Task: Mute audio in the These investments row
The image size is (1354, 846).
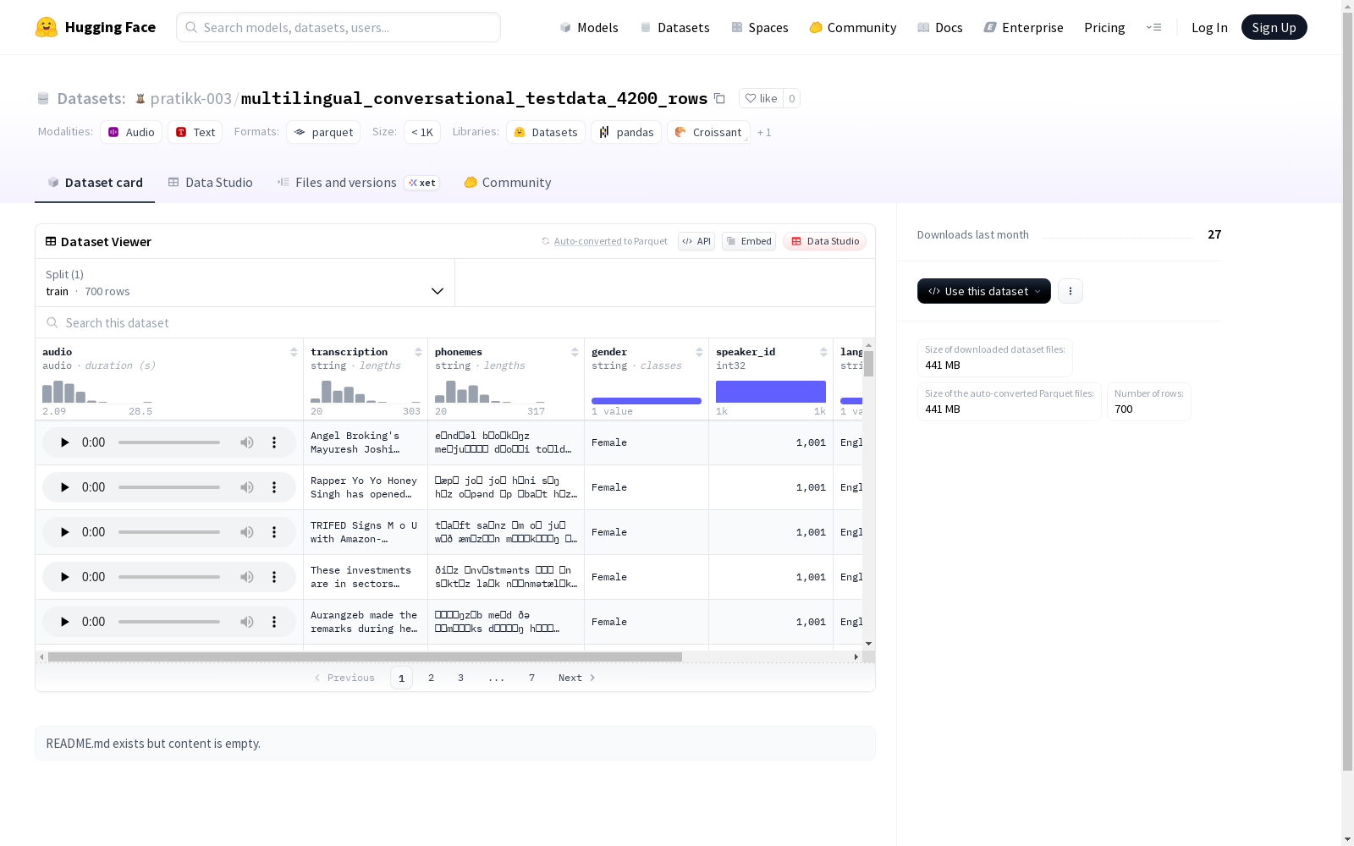Action: pyautogui.click(x=247, y=577)
